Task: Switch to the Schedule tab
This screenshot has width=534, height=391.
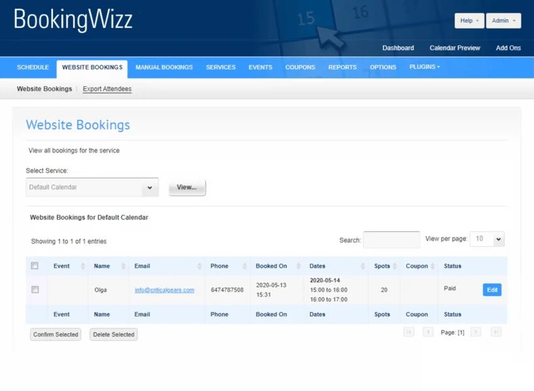Action: coord(33,67)
